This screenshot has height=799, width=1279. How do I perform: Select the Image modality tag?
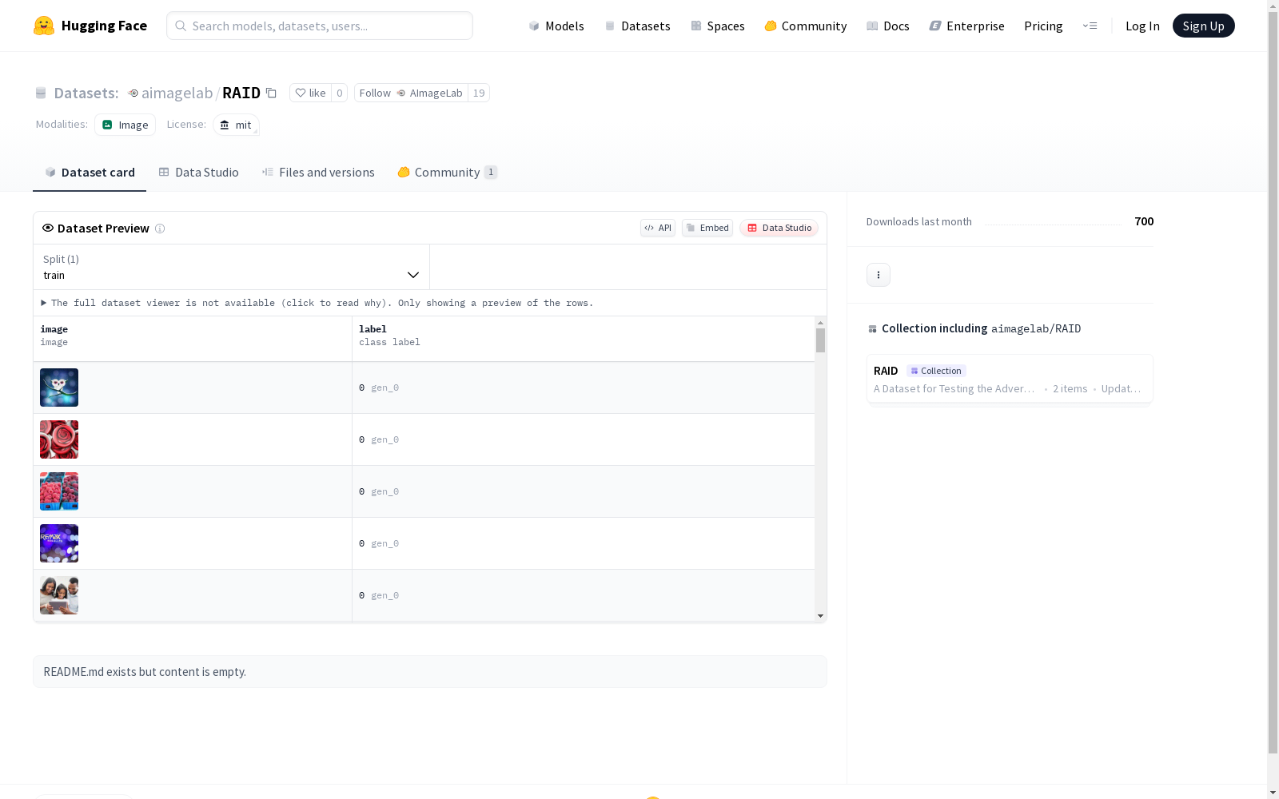point(126,125)
